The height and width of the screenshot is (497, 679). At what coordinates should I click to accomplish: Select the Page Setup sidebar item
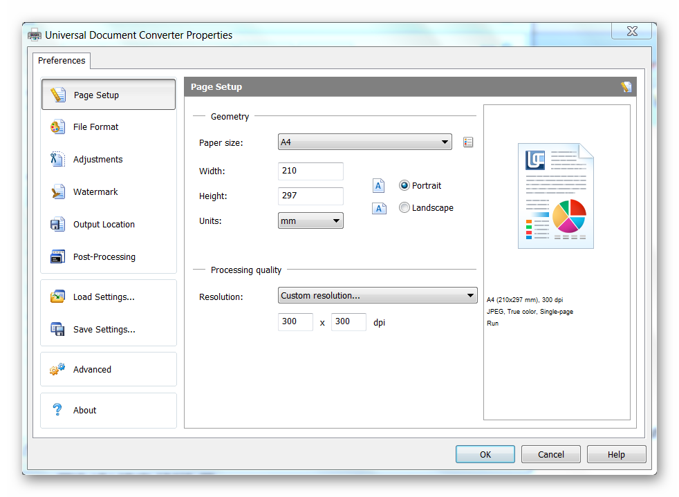tap(109, 95)
